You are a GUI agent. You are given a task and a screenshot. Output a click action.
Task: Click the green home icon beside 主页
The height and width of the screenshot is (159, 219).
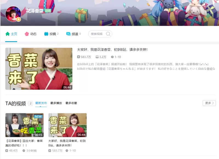(x=8, y=34)
